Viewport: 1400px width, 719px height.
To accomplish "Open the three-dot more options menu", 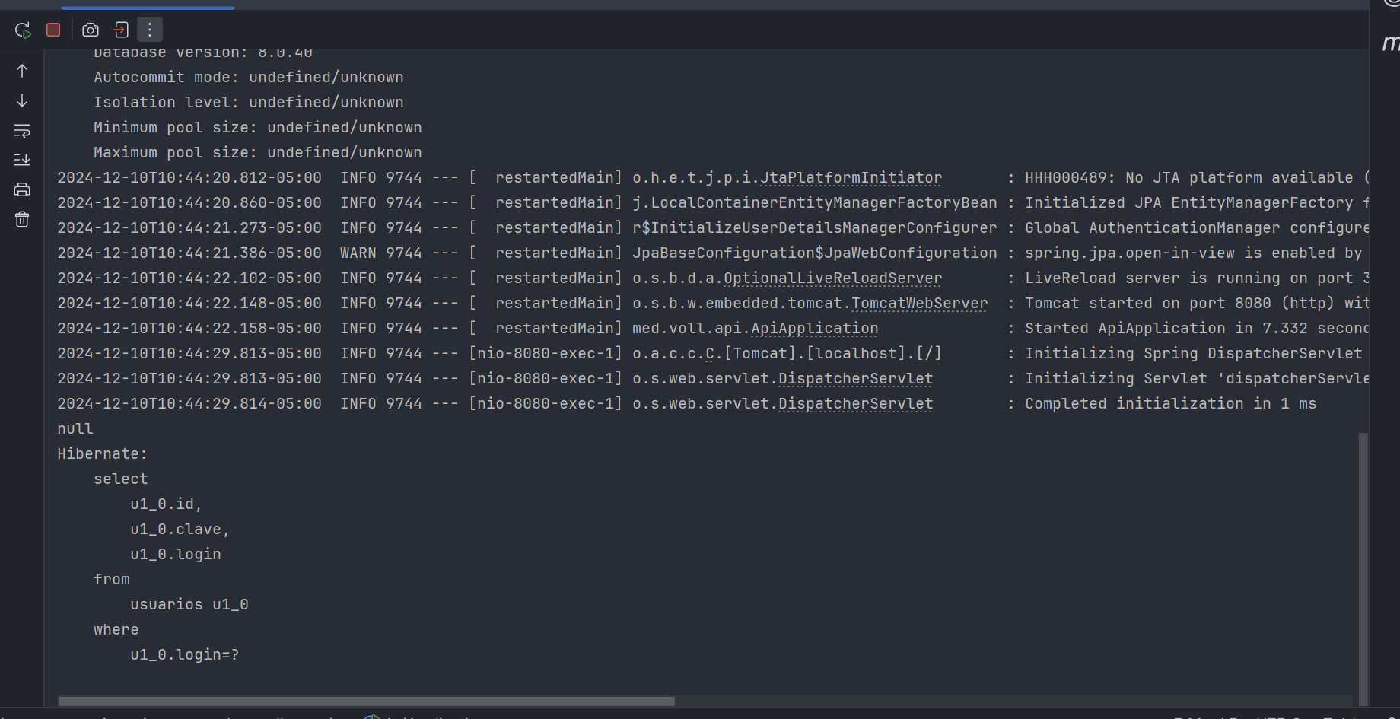I will click(x=150, y=30).
